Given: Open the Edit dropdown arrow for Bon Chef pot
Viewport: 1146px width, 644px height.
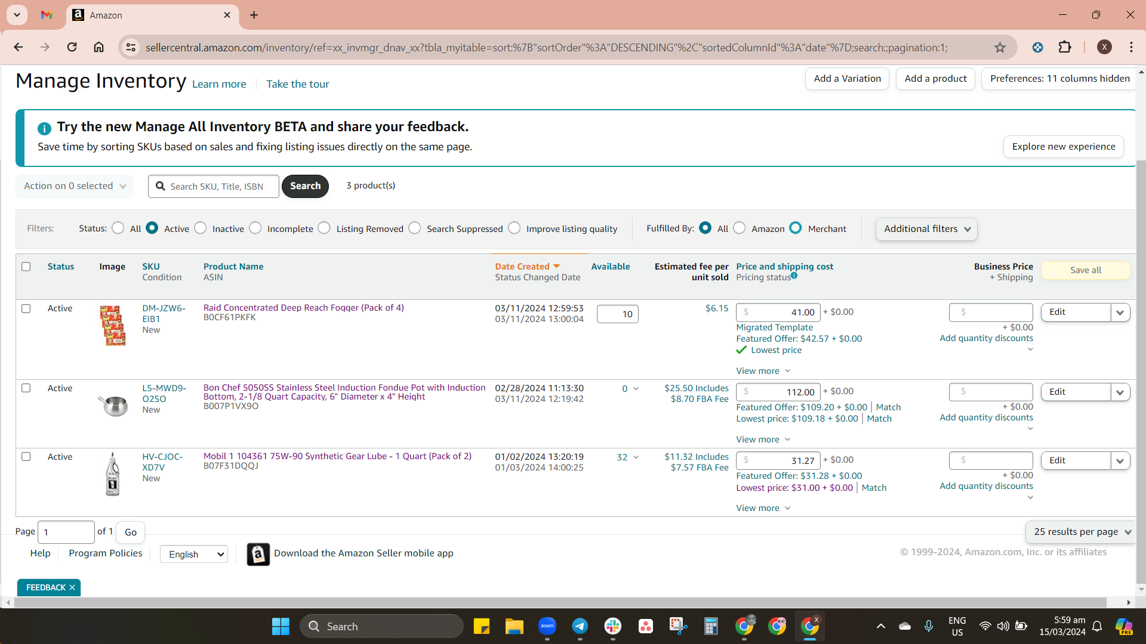Looking at the screenshot, I should click(x=1120, y=392).
